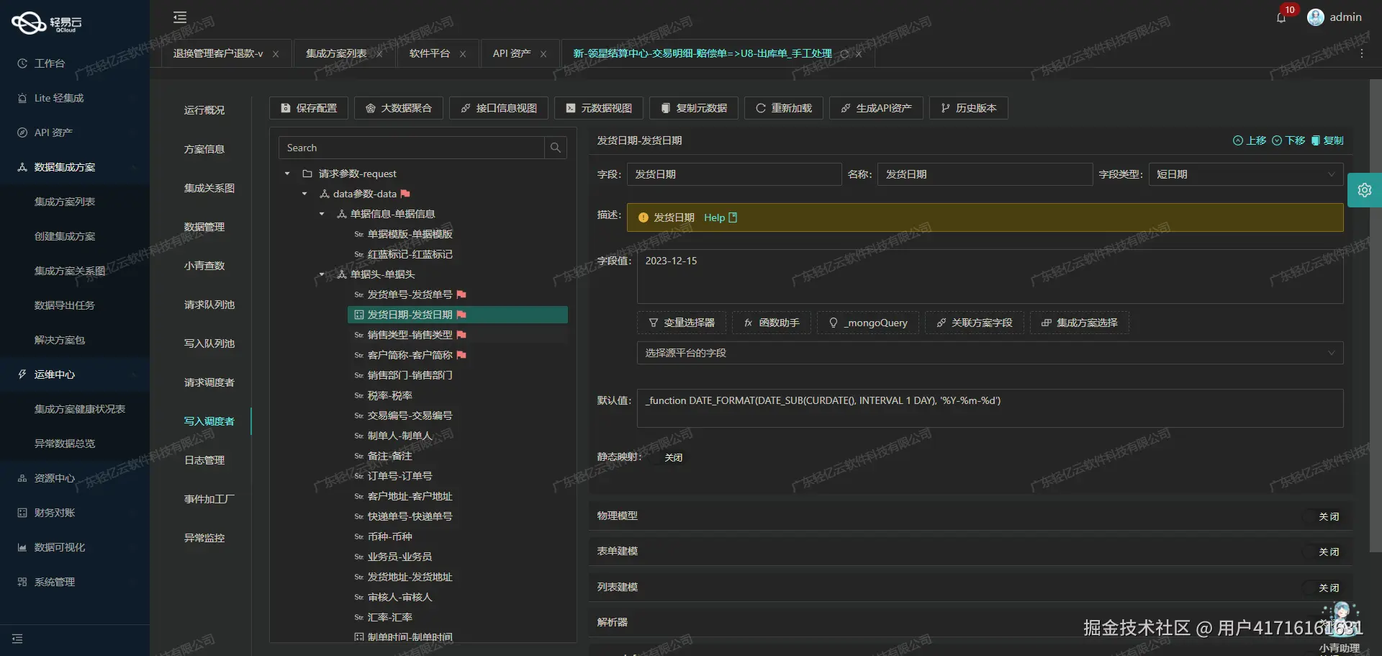Click the _mongoQuery tool
The height and width of the screenshot is (656, 1382).
867,323
